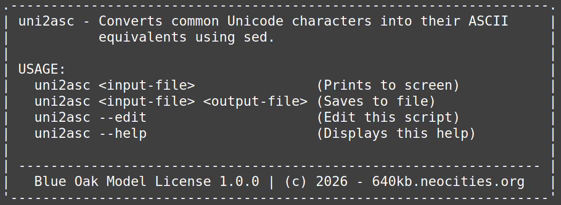
Task: Click the --edit option text
Action: [x=123, y=117]
